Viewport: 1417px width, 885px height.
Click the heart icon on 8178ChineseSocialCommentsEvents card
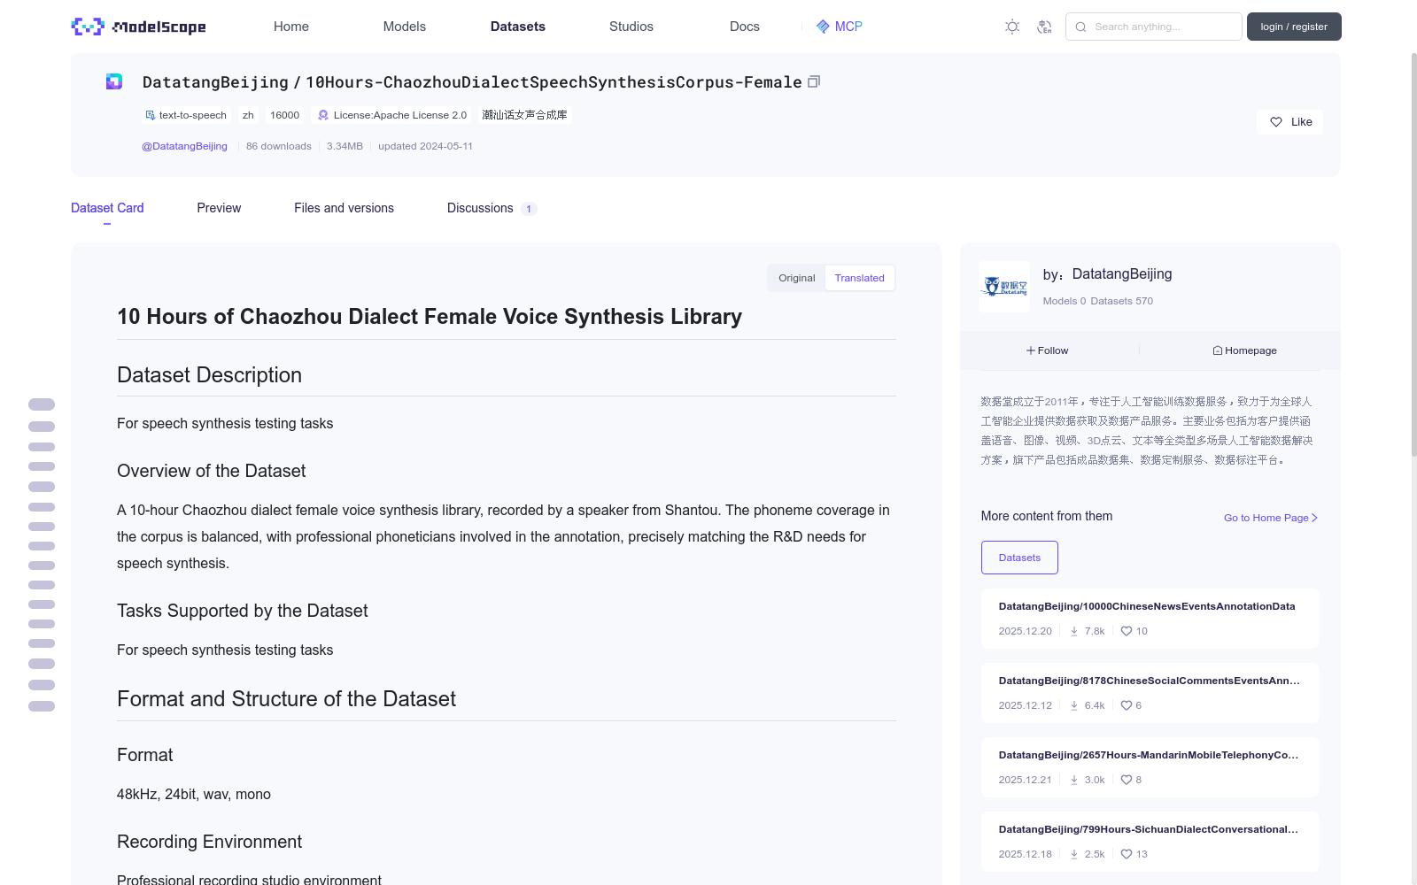1127,705
